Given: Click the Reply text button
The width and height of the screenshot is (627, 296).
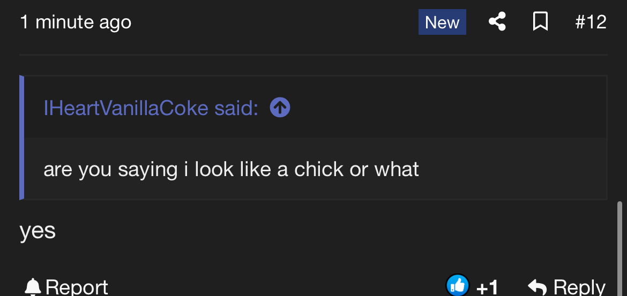Looking at the screenshot, I should click(579, 287).
